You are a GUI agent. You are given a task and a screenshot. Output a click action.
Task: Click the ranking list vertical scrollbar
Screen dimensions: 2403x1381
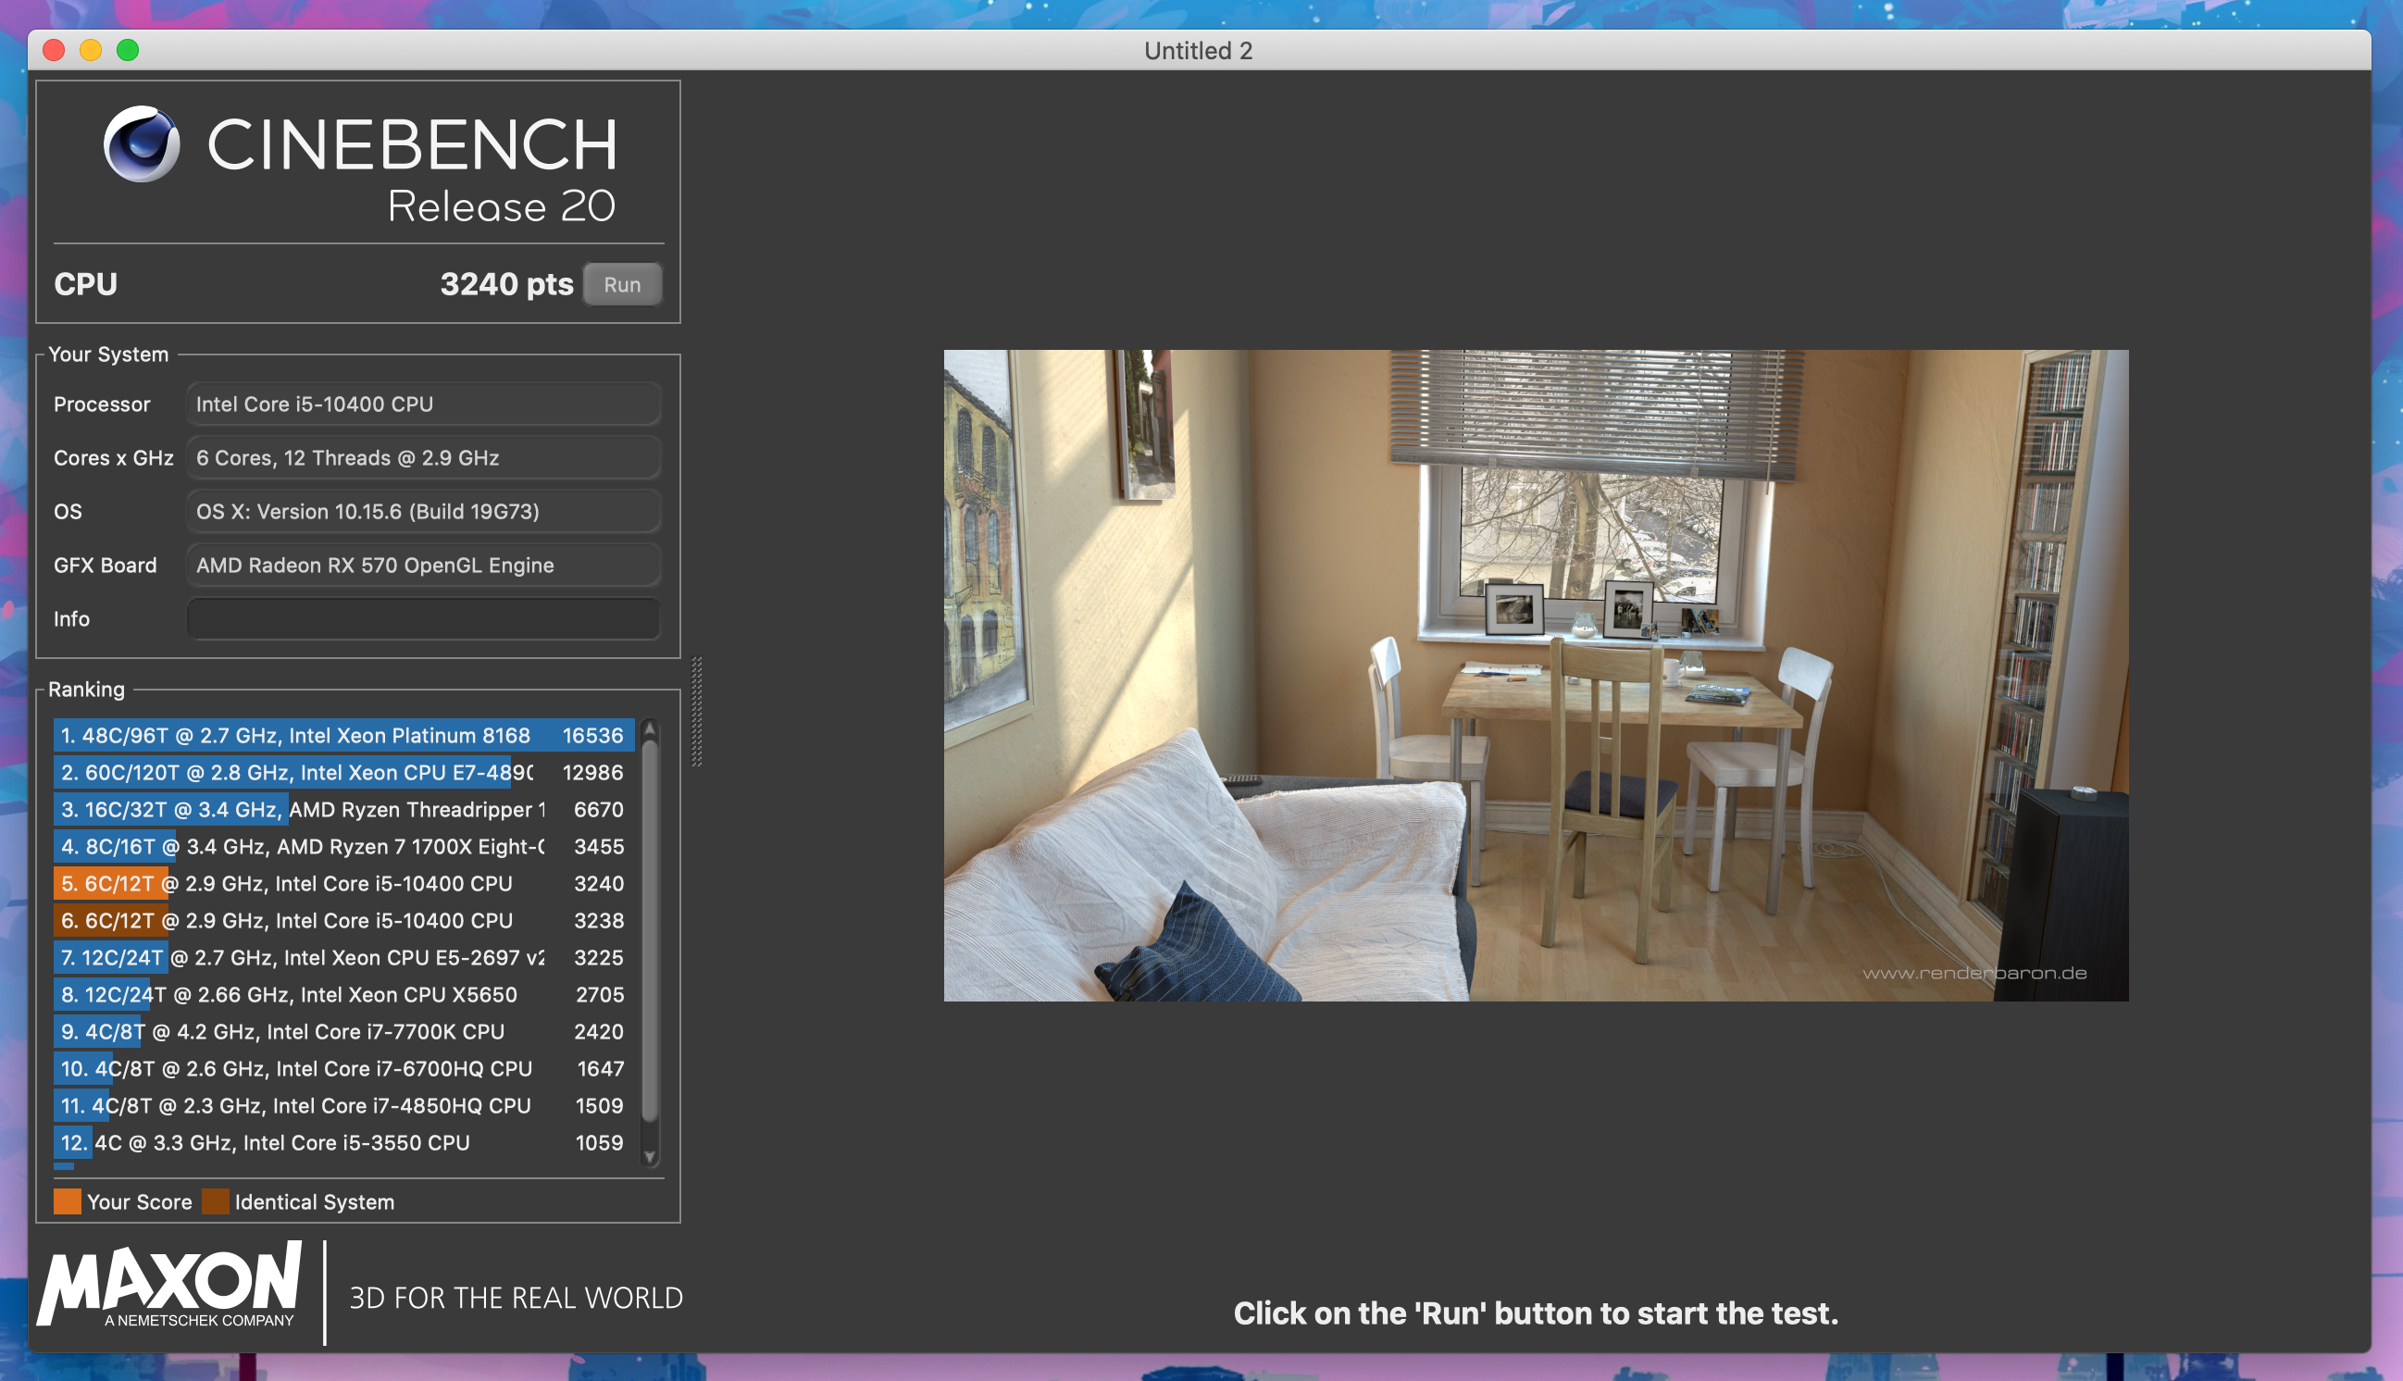[x=650, y=929]
